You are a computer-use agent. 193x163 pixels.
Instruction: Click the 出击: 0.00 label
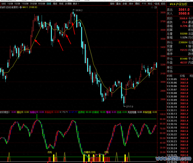pos(122,112)
